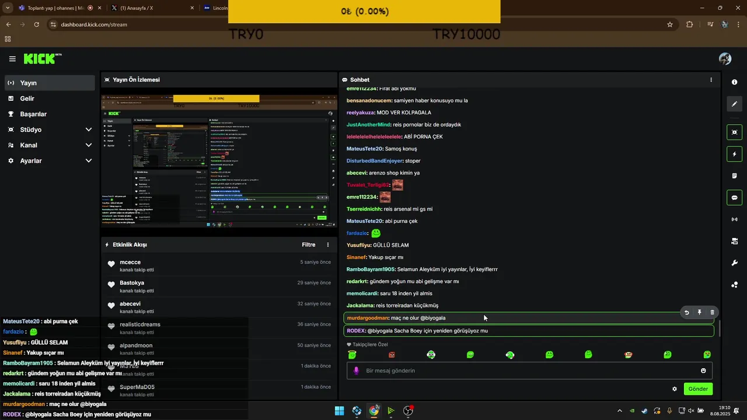Switch to the Lincoln browser tab

coord(215,8)
